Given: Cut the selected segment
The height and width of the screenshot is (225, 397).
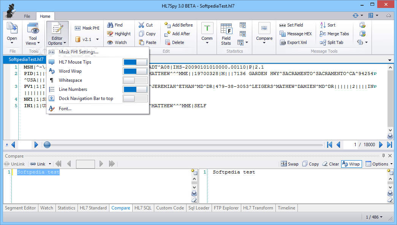Looking at the screenshot, I should [146, 25].
